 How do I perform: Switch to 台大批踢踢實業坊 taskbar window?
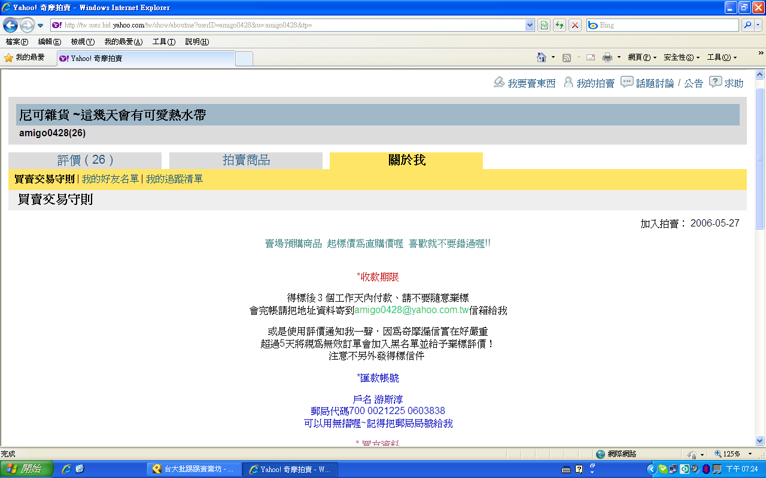194,470
